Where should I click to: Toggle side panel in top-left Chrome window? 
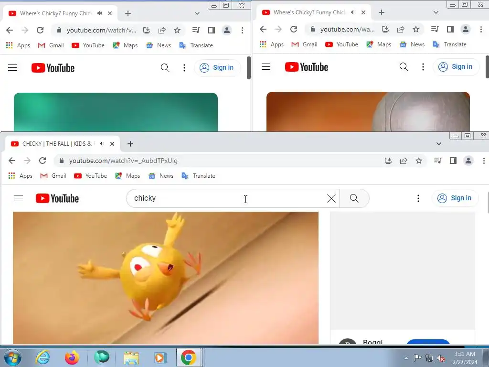pos(212,30)
